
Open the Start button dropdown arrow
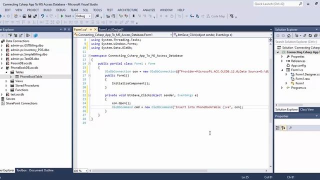[x=73, y=16]
